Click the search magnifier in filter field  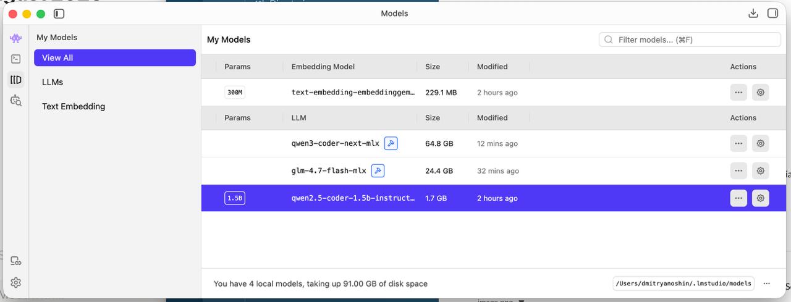[609, 40]
